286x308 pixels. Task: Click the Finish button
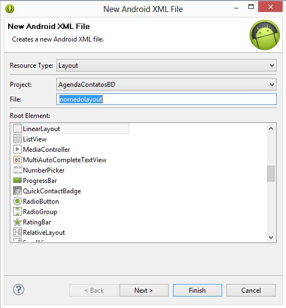[x=198, y=290]
